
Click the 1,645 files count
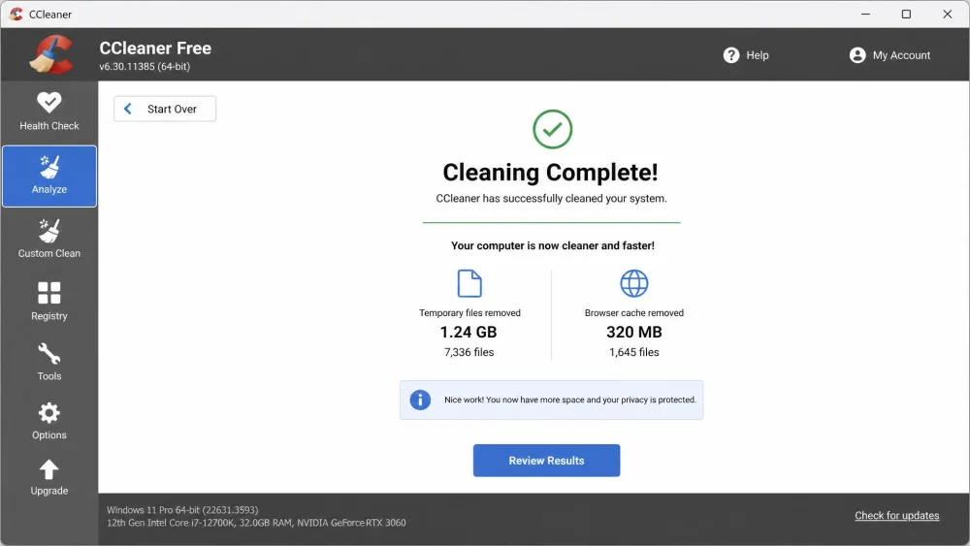634,352
